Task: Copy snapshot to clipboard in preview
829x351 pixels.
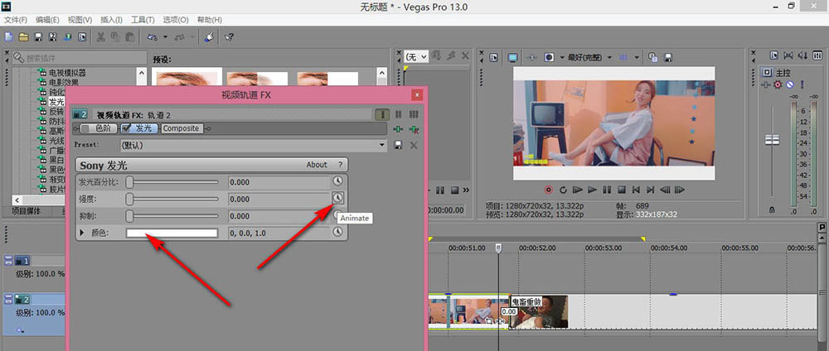Action: pos(653,57)
